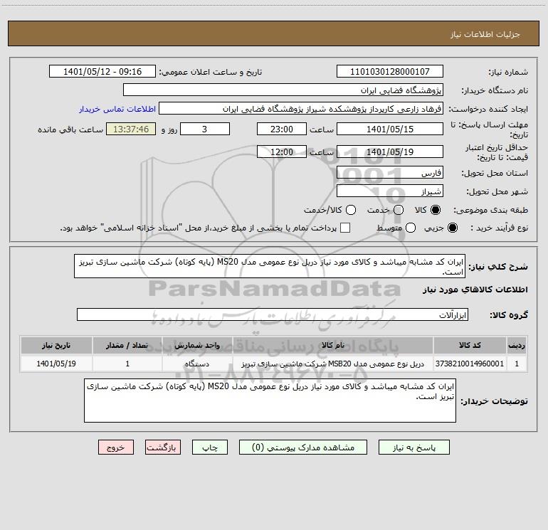The width and height of the screenshot is (548, 530).
Task: Click the announcement date field 1401/05/12 - 09:16
Action: pyautogui.click(x=102, y=72)
